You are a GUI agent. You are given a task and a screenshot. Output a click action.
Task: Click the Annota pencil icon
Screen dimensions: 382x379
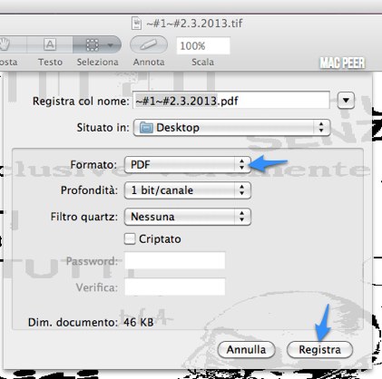point(149,44)
